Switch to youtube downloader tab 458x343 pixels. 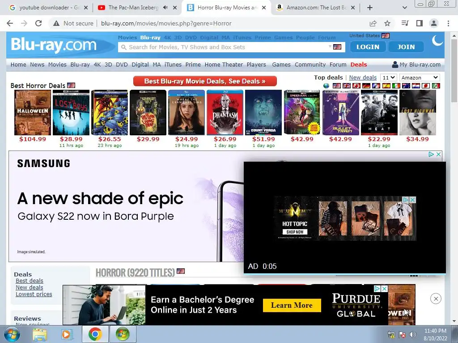click(x=48, y=8)
